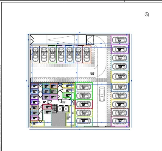Select the unassigned car in the driving aisle

(102, 94)
